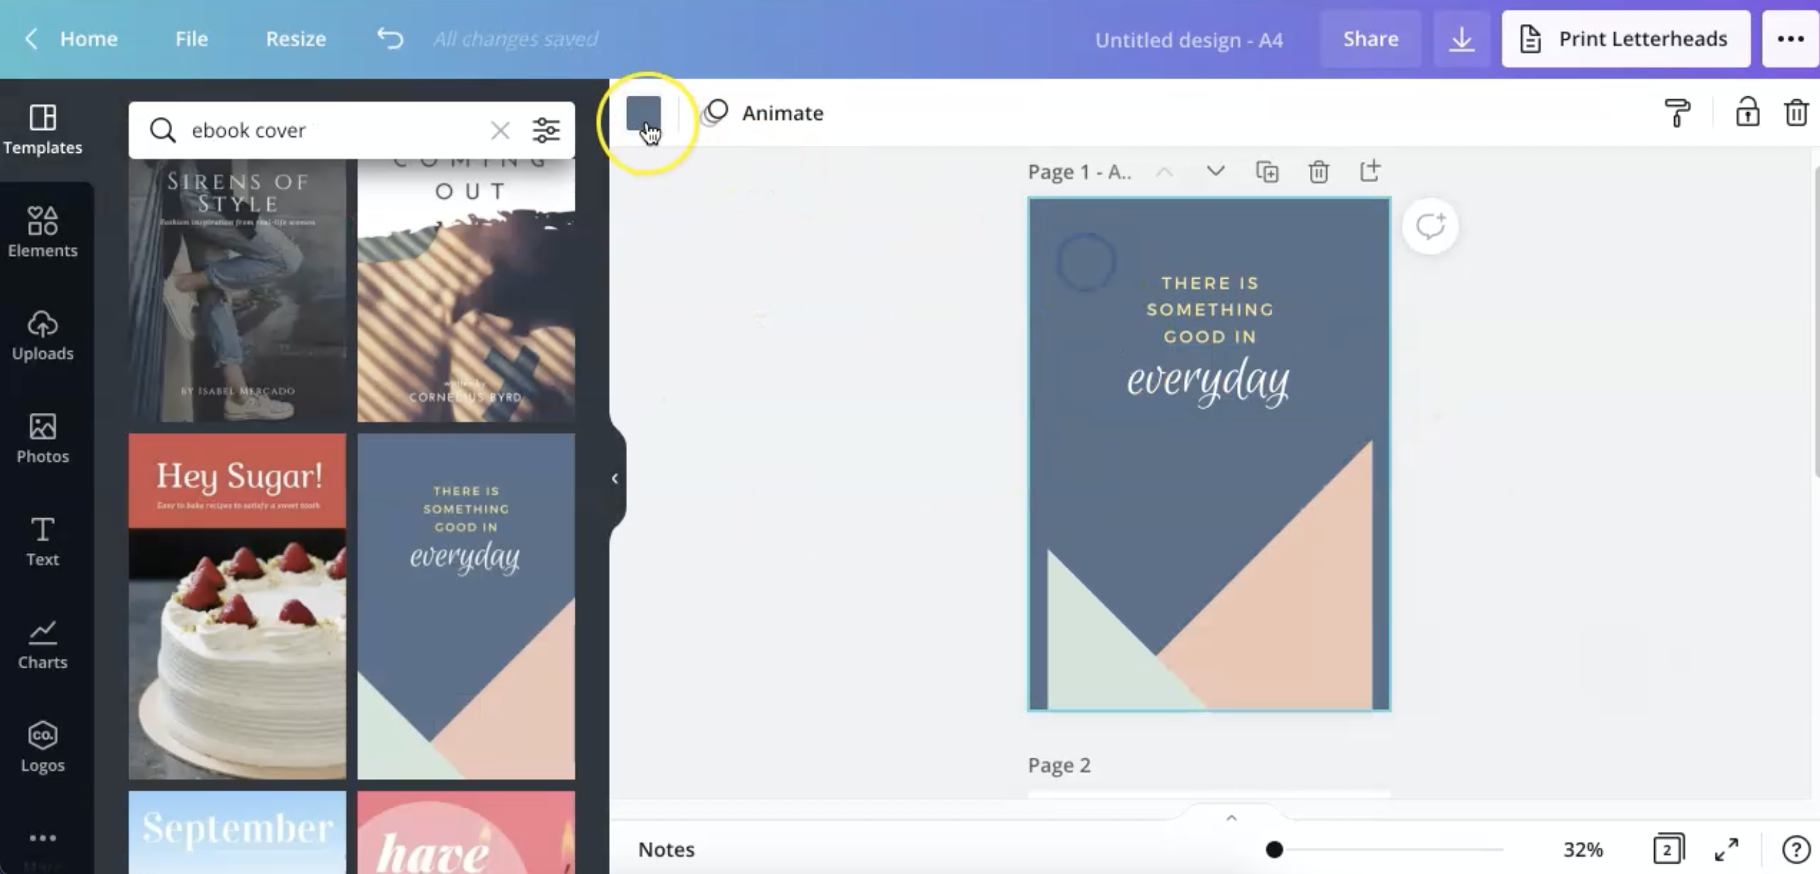
Task: Open the top-bar more options menu
Action: pos(1790,39)
